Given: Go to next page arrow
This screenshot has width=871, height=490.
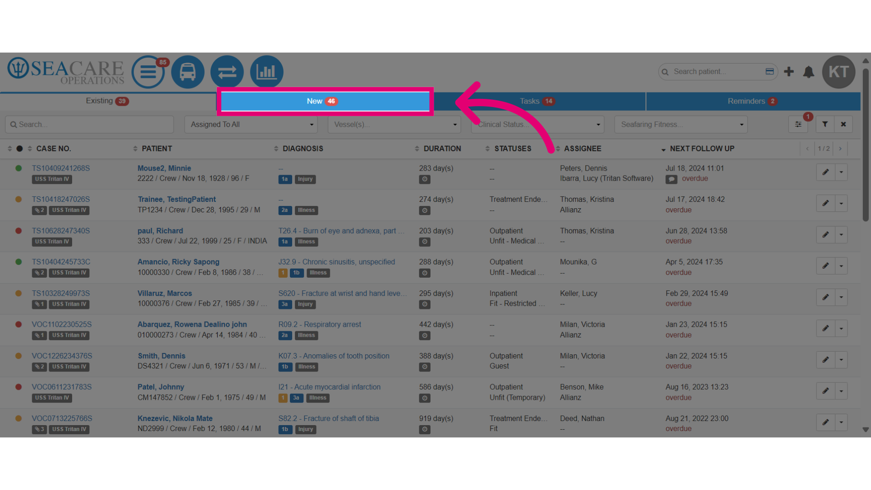Looking at the screenshot, I should coord(840,148).
